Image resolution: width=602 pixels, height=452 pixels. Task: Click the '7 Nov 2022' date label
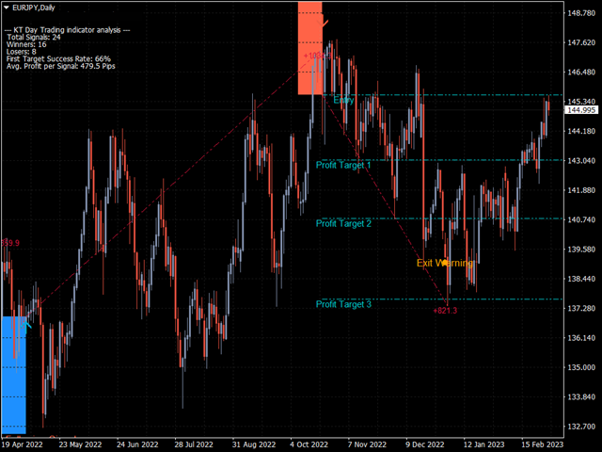pos(367,444)
